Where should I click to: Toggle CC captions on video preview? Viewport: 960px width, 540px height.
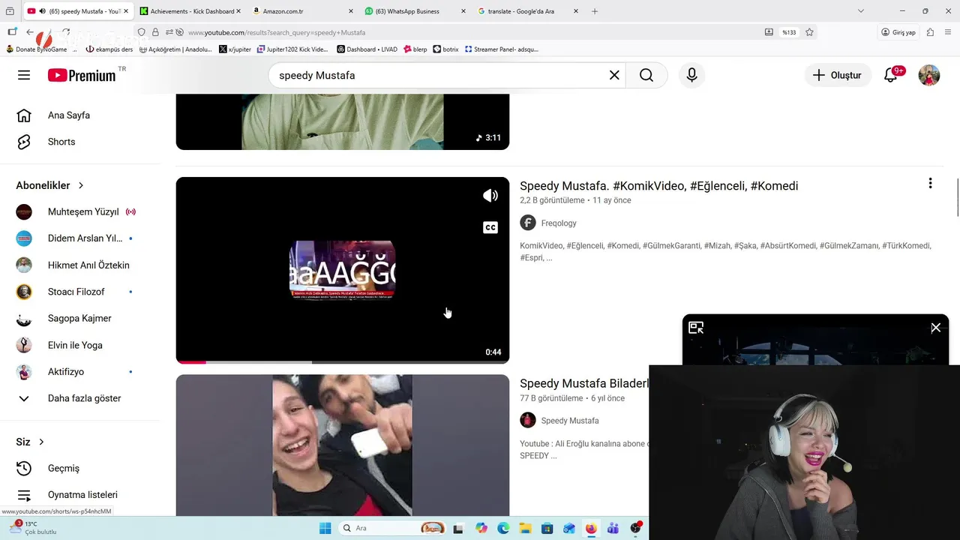490,227
